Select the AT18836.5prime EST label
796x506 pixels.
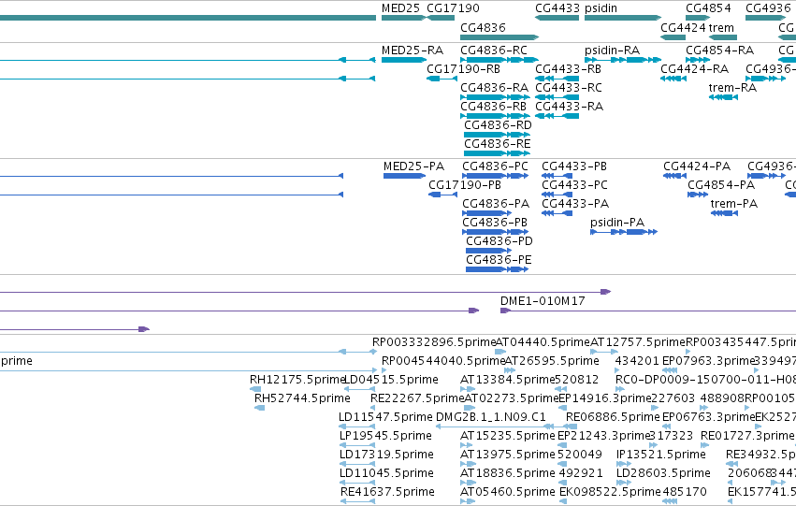[x=508, y=474]
